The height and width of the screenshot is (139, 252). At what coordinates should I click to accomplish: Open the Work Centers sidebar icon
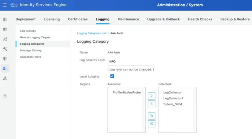click(x=5, y=78)
